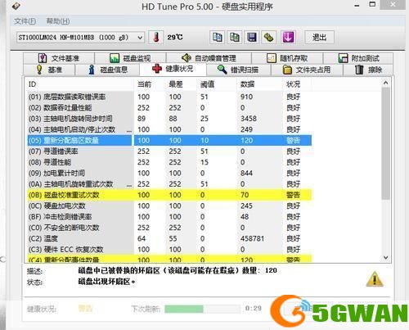Select row (0C) 硬盘加电次数
The width and height of the screenshot is (409, 330).
pyautogui.click(x=169, y=206)
